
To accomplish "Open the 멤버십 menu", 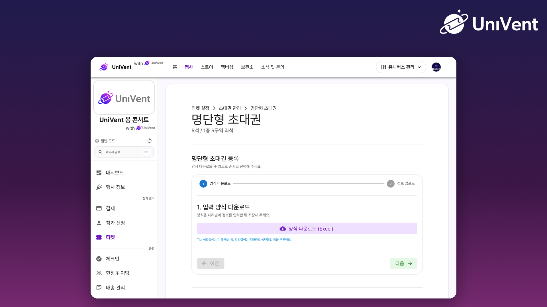I will 227,67.
